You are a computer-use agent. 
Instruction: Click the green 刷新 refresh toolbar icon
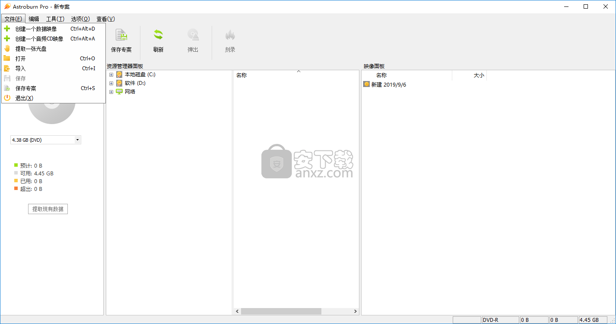pyautogui.click(x=159, y=35)
